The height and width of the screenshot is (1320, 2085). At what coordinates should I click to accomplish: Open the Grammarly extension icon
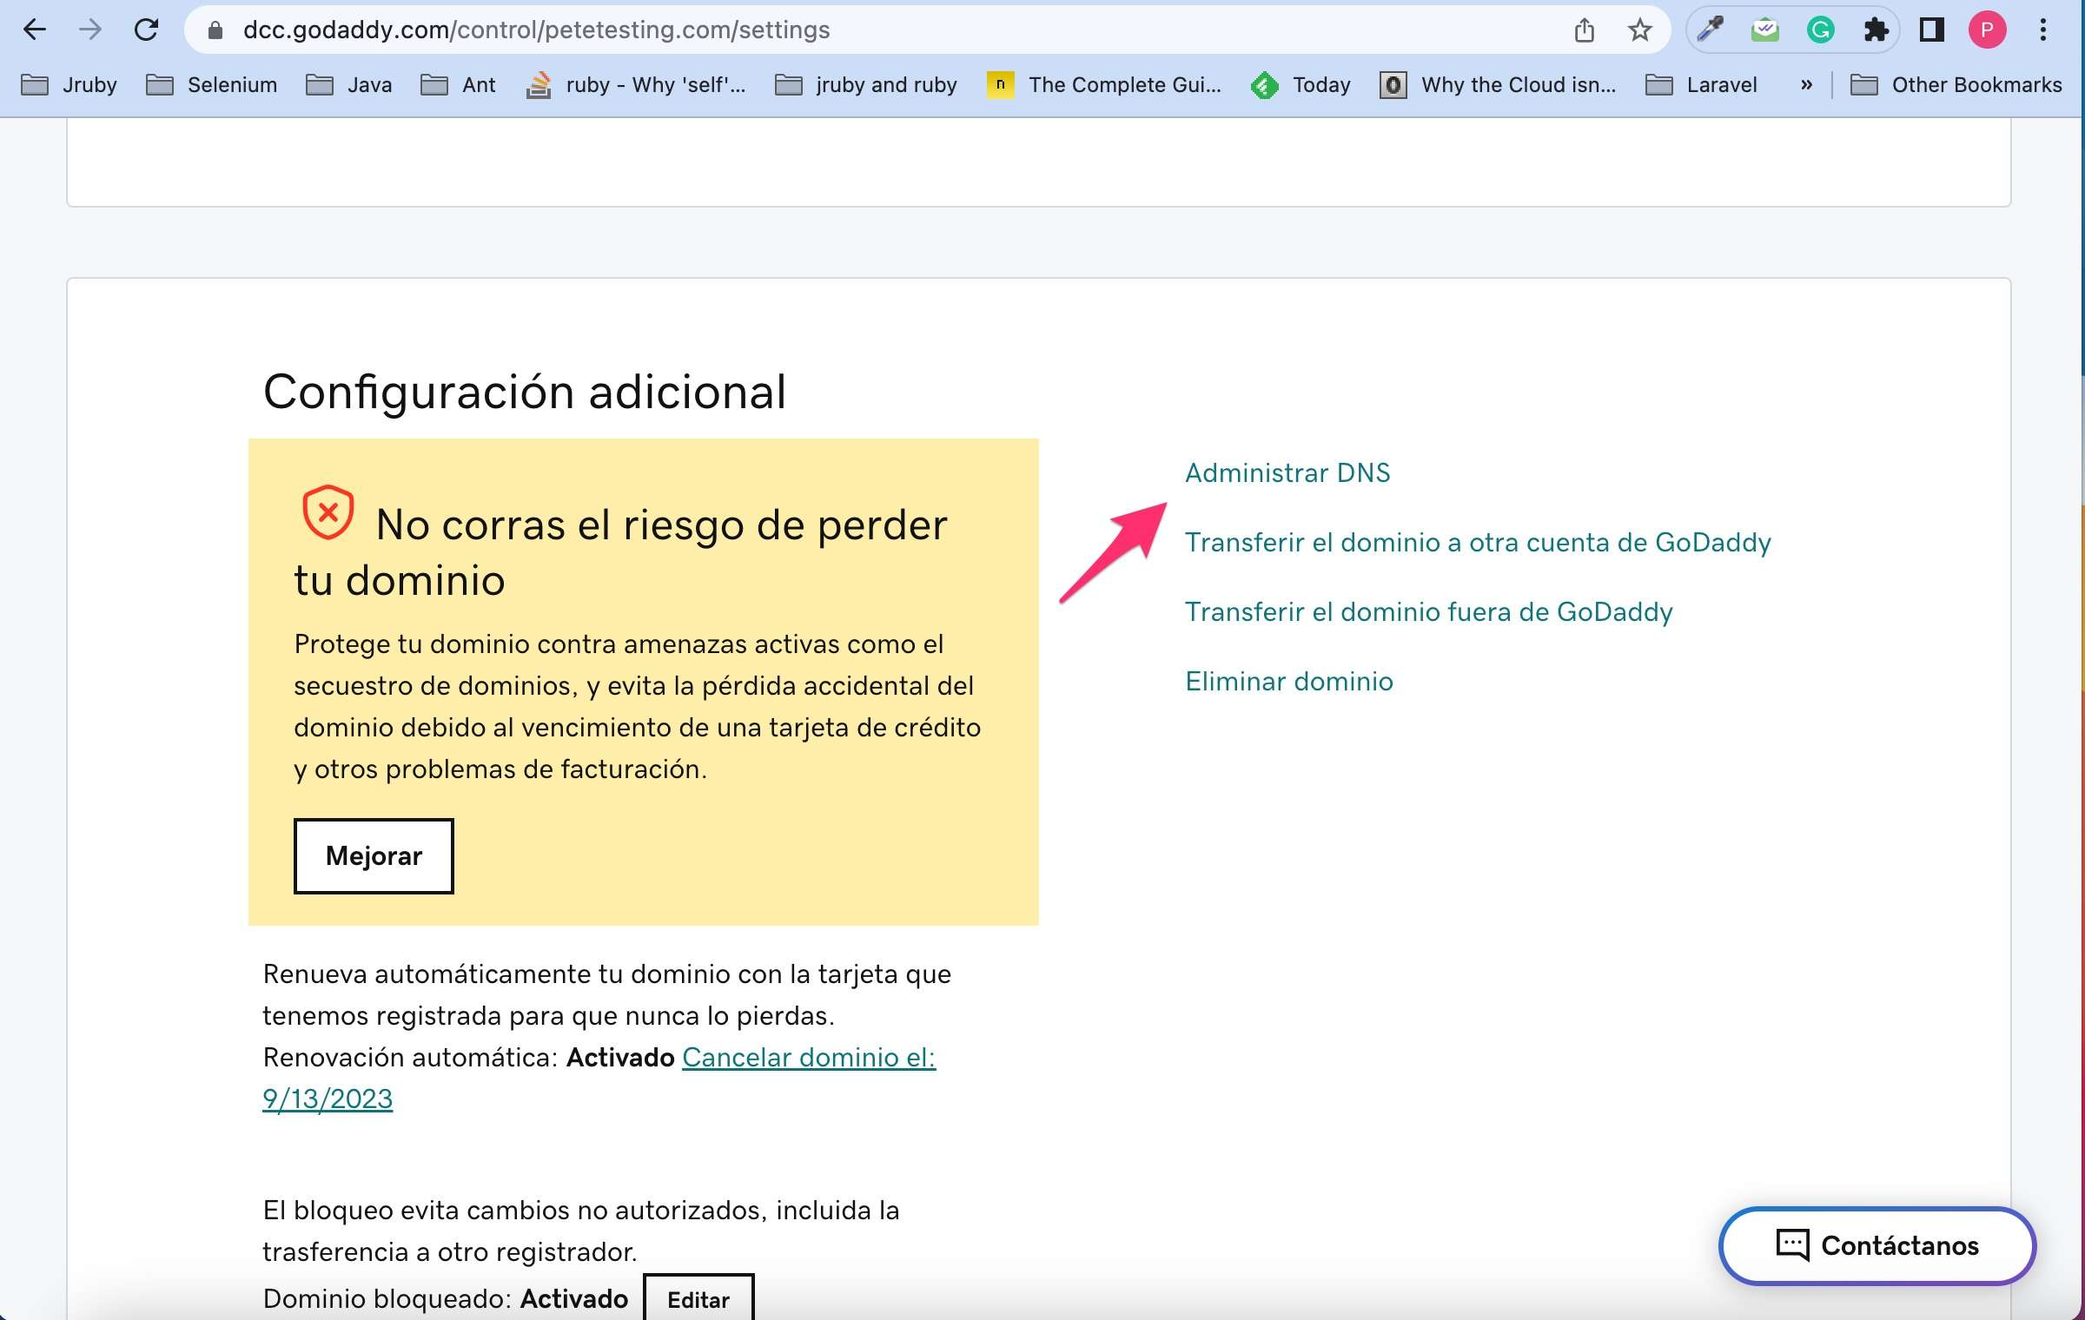(x=1820, y=30)
